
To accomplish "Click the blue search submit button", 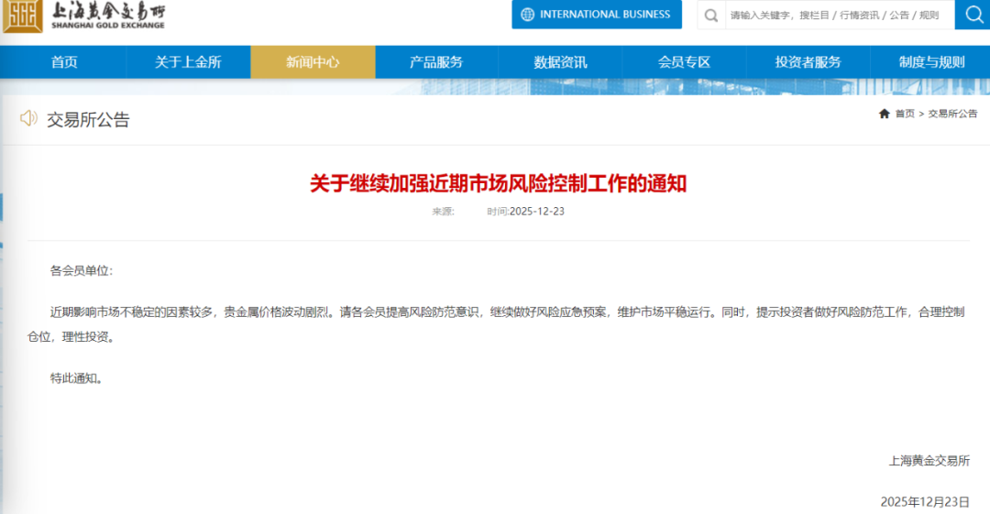I will (973, 15).
